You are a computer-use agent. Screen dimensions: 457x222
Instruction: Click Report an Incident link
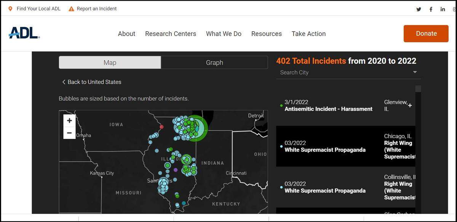coord(97,9)
